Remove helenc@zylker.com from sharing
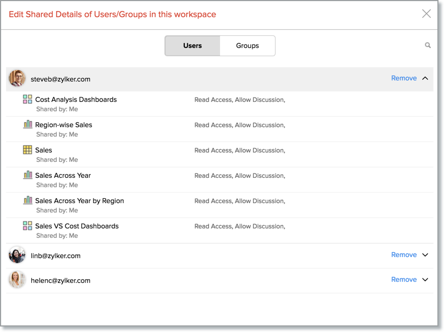 coord(404,280)
